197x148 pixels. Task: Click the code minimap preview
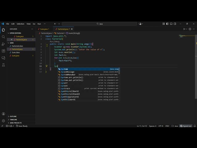pyautogui.click(x=187, y=36)
